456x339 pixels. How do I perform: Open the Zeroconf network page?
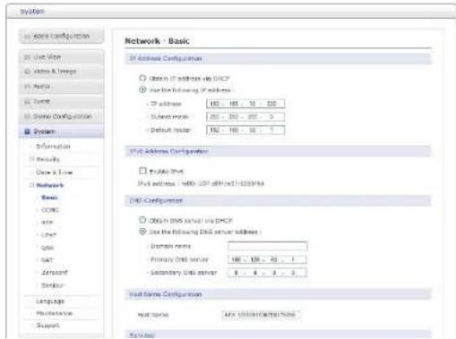(55, 273)
